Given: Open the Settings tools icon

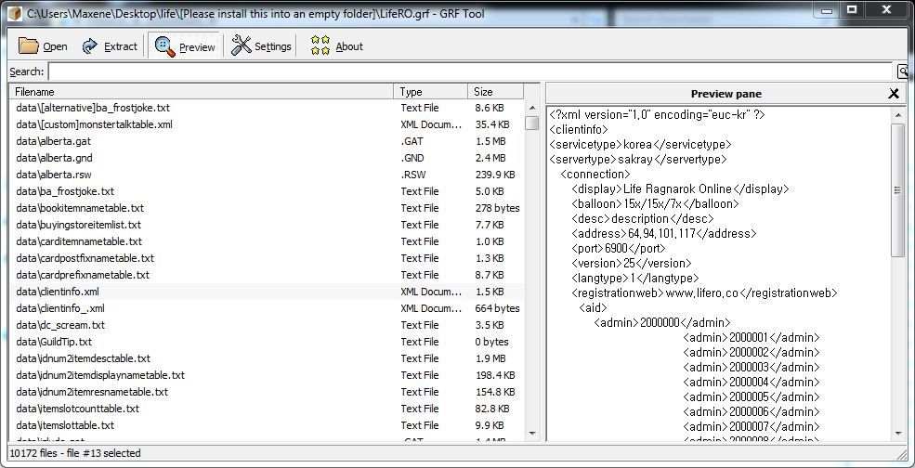Looking at the screenshot, I should coord(241,45).
